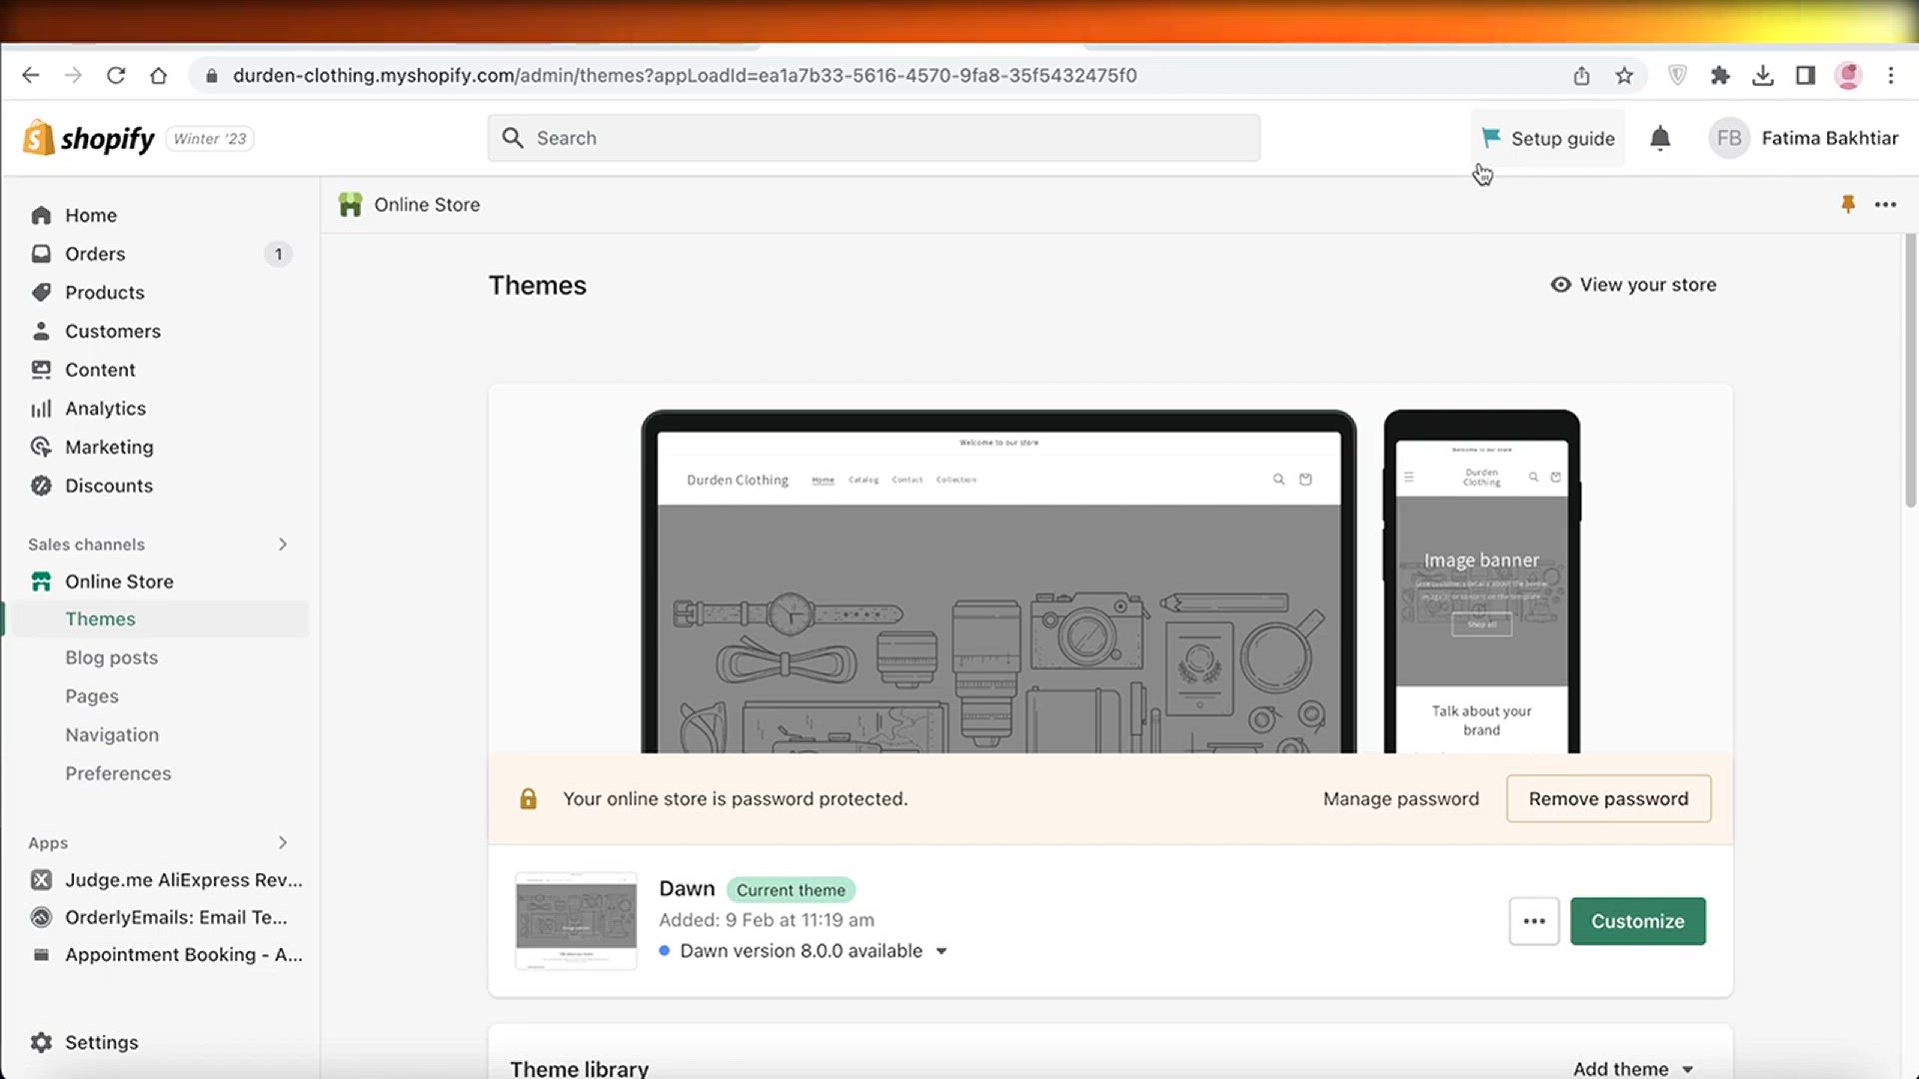This screenshot has width=1919, height=1079.
Task: Click the browser back arrow
Action: (x=30, y=75)
